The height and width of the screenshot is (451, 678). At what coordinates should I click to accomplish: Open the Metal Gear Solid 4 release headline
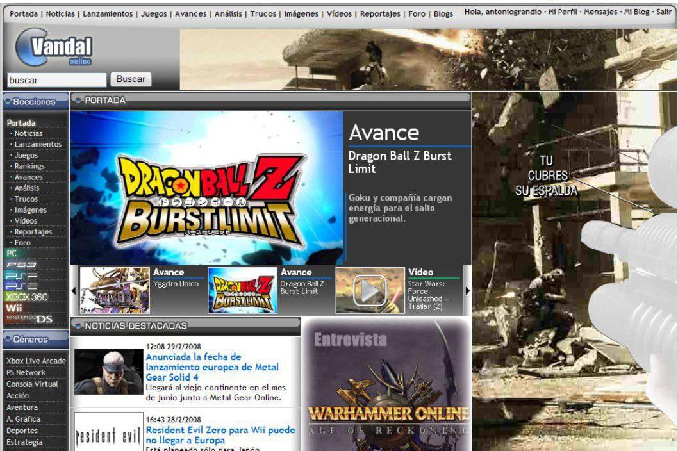212,366
